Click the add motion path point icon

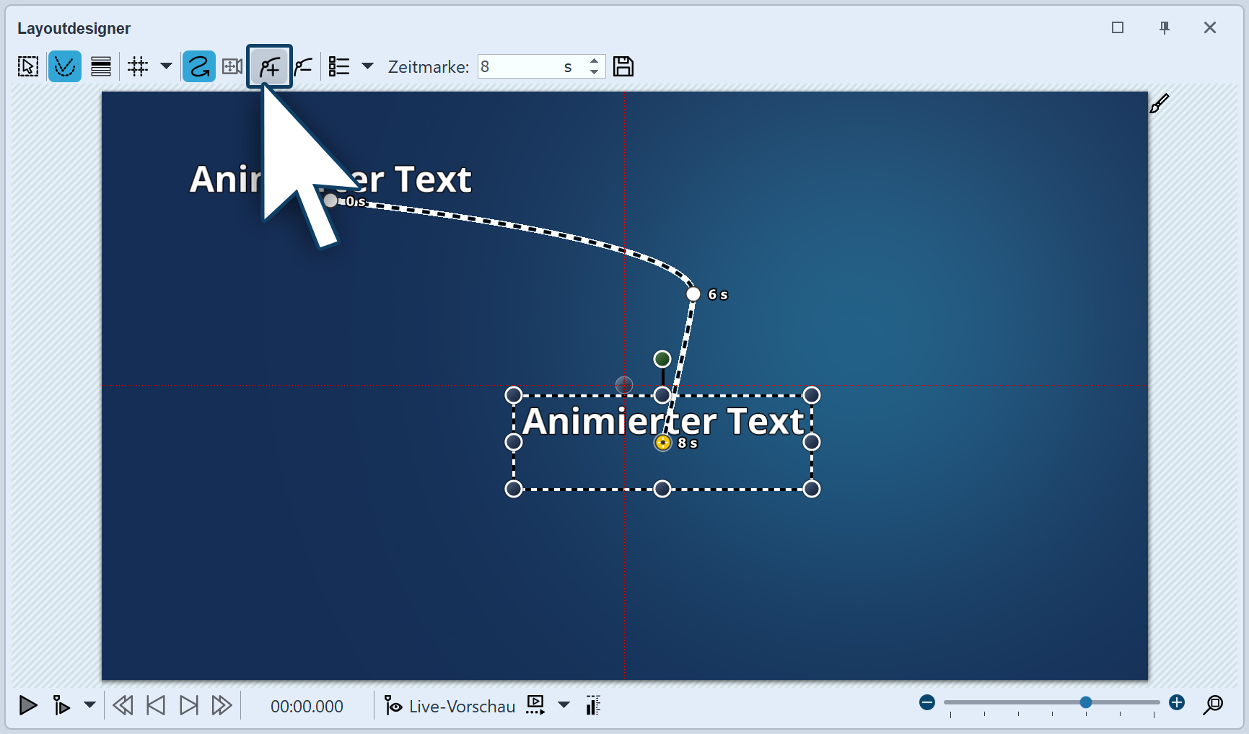(269, 67)
